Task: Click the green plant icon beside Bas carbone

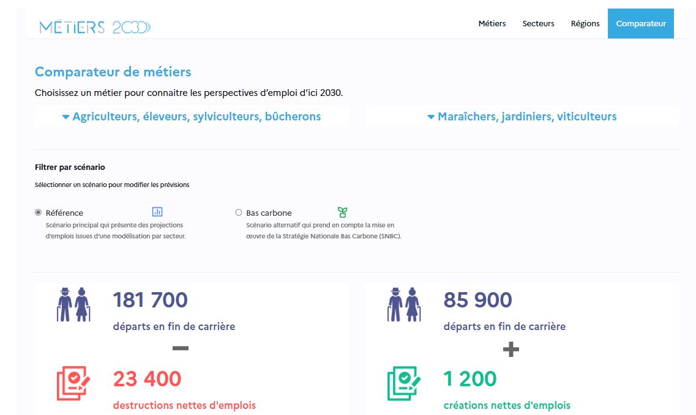Action: [x=342, y=212]
